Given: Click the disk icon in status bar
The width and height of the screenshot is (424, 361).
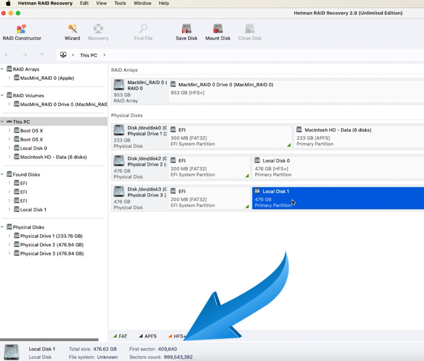Looking at the screenshot, I should (x=11, y=352).
